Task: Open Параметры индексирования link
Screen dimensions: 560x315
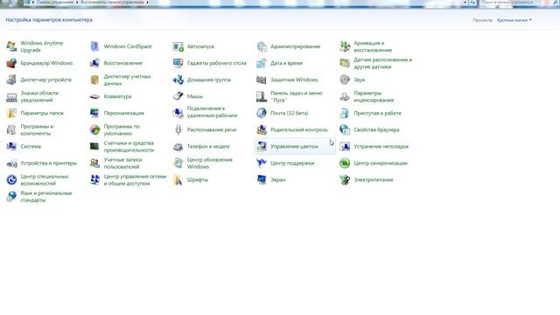Action: [x=374, y=96]
